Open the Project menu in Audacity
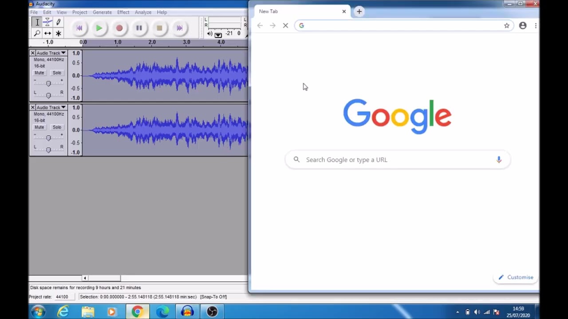The width and height of the screenshot is (568, 319). [x=79, y=12]
